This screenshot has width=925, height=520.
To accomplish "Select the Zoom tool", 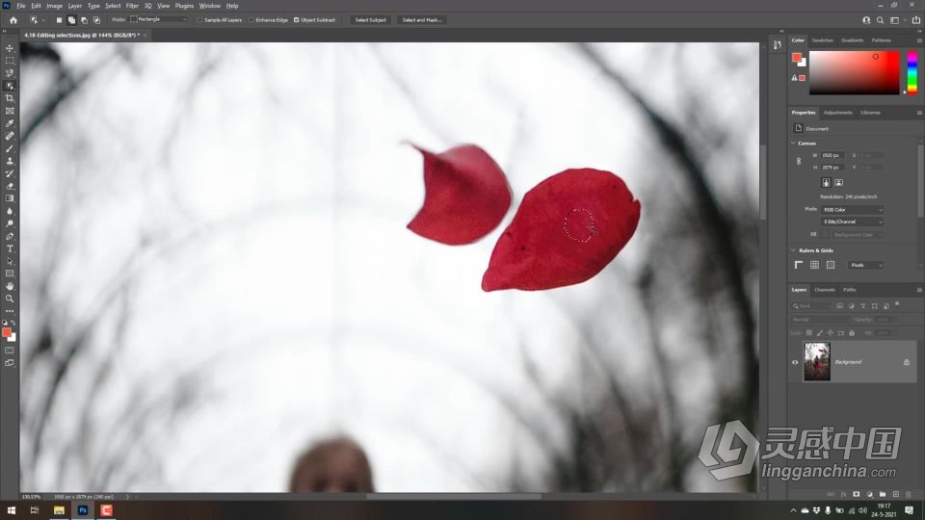I will (10, 299).
